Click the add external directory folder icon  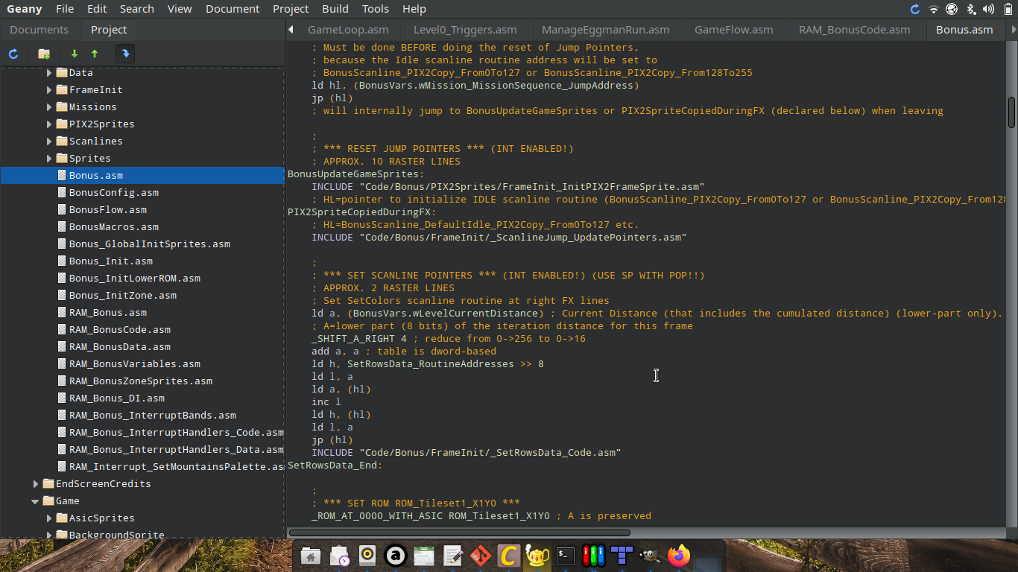tap(44, 54)
